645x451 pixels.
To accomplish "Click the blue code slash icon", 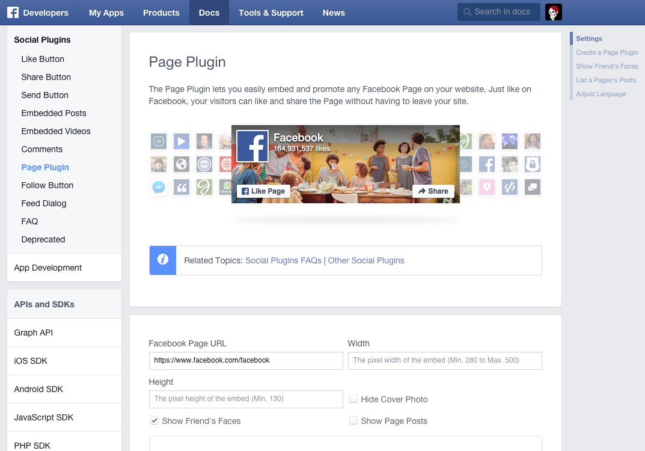I will coord(510,187).
